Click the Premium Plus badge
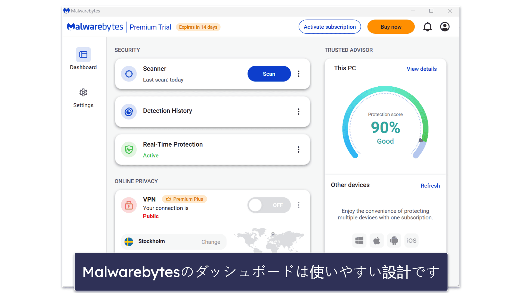This screenshot has height=293, width=522. [x=184, y=199]
